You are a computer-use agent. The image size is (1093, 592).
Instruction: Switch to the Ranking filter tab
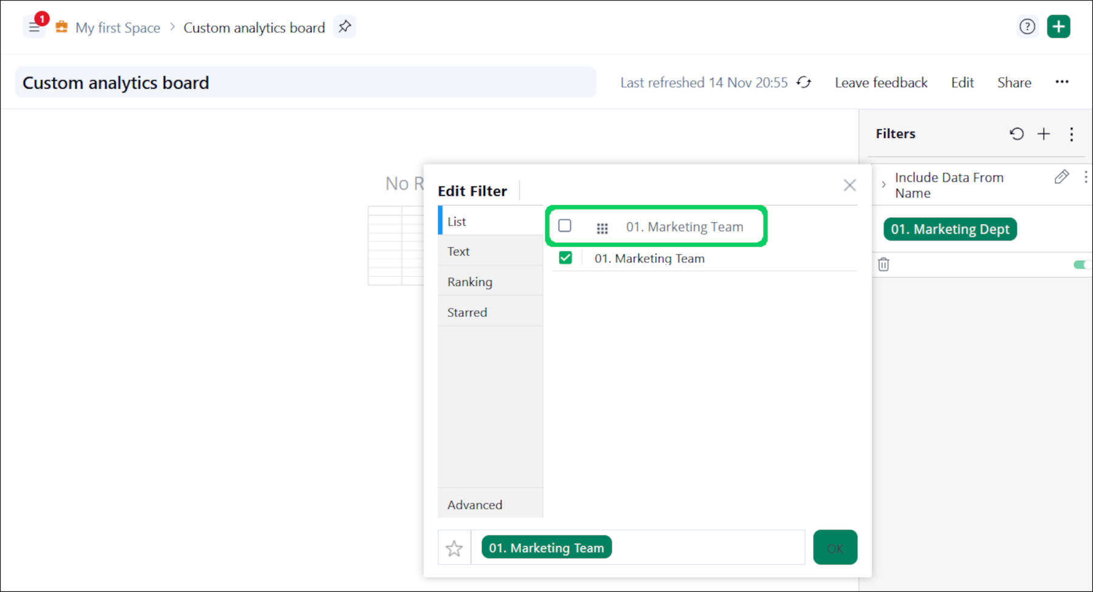coord(470,282)
